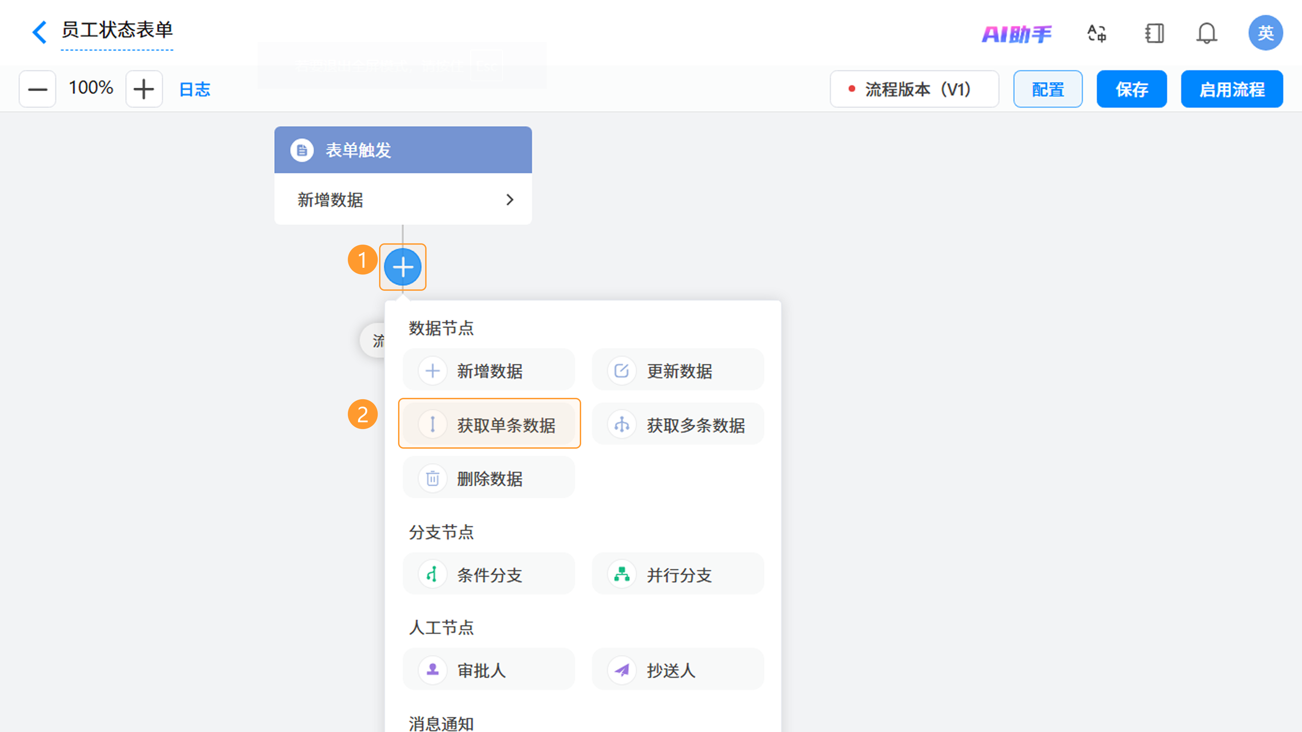Zoom in with the plus button

[x=144, y=89]
